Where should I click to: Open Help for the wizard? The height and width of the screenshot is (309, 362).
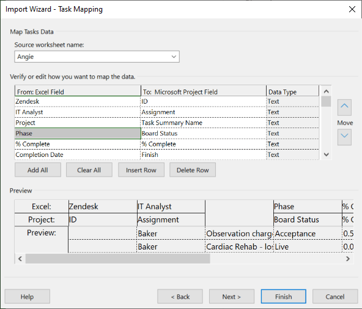[x=28, y=296]
